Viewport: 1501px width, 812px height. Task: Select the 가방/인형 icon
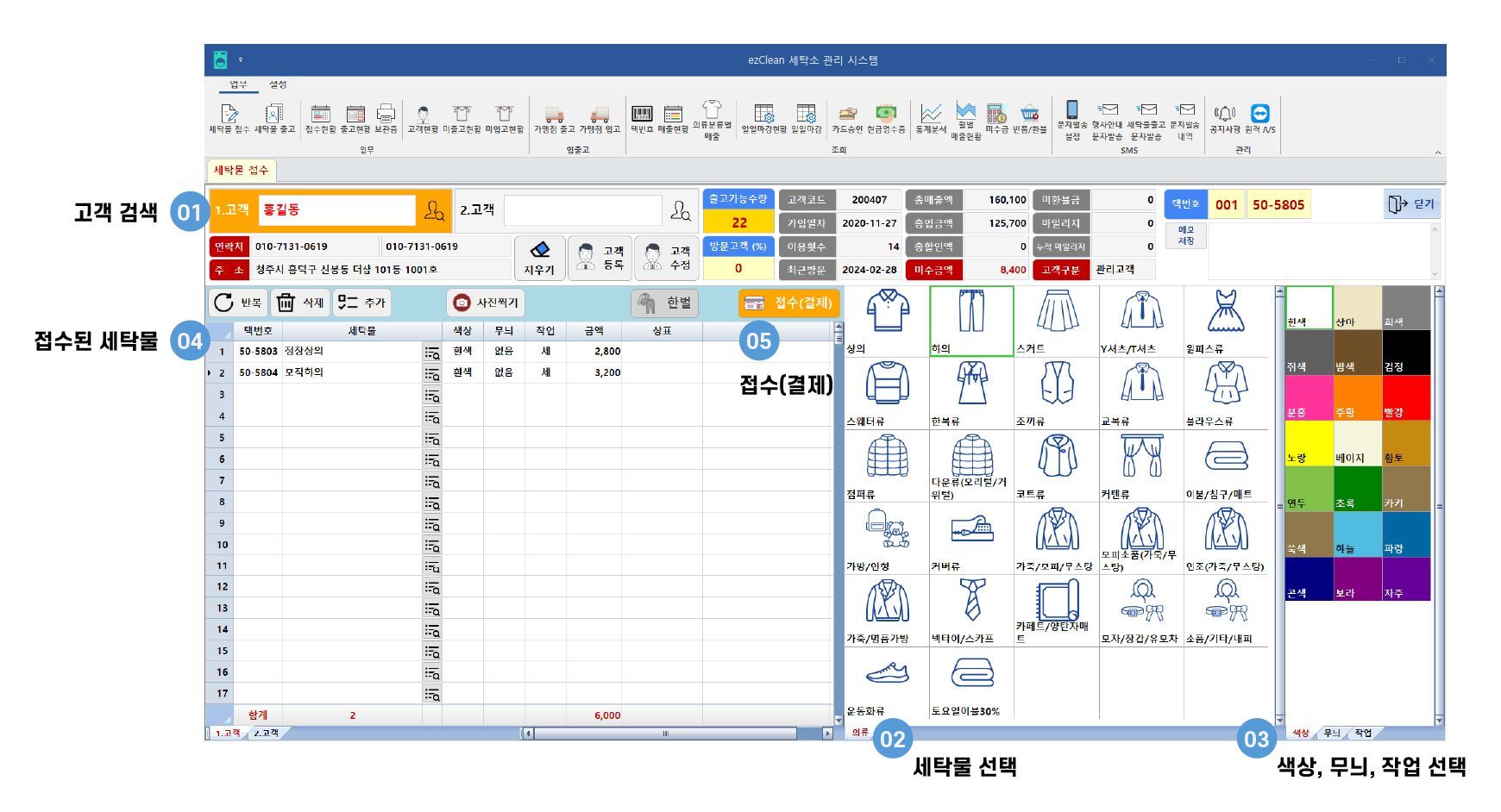887,539
